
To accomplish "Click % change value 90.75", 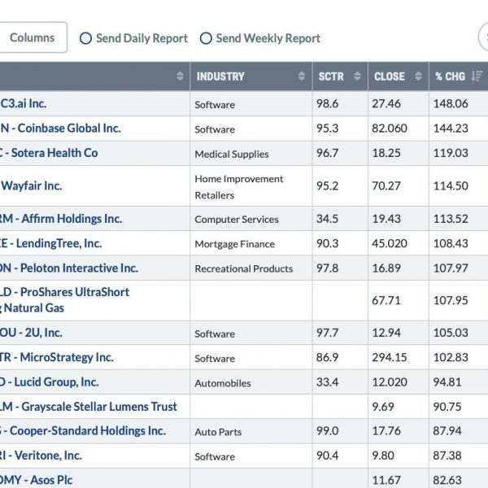I will tap(447, 407).
